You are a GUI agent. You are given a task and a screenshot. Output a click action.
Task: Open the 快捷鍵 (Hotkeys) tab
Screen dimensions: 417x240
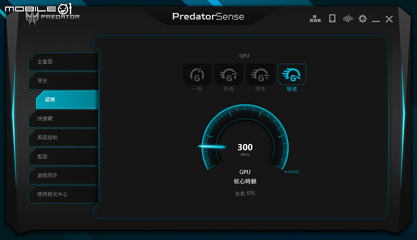(x=64, y=118)
